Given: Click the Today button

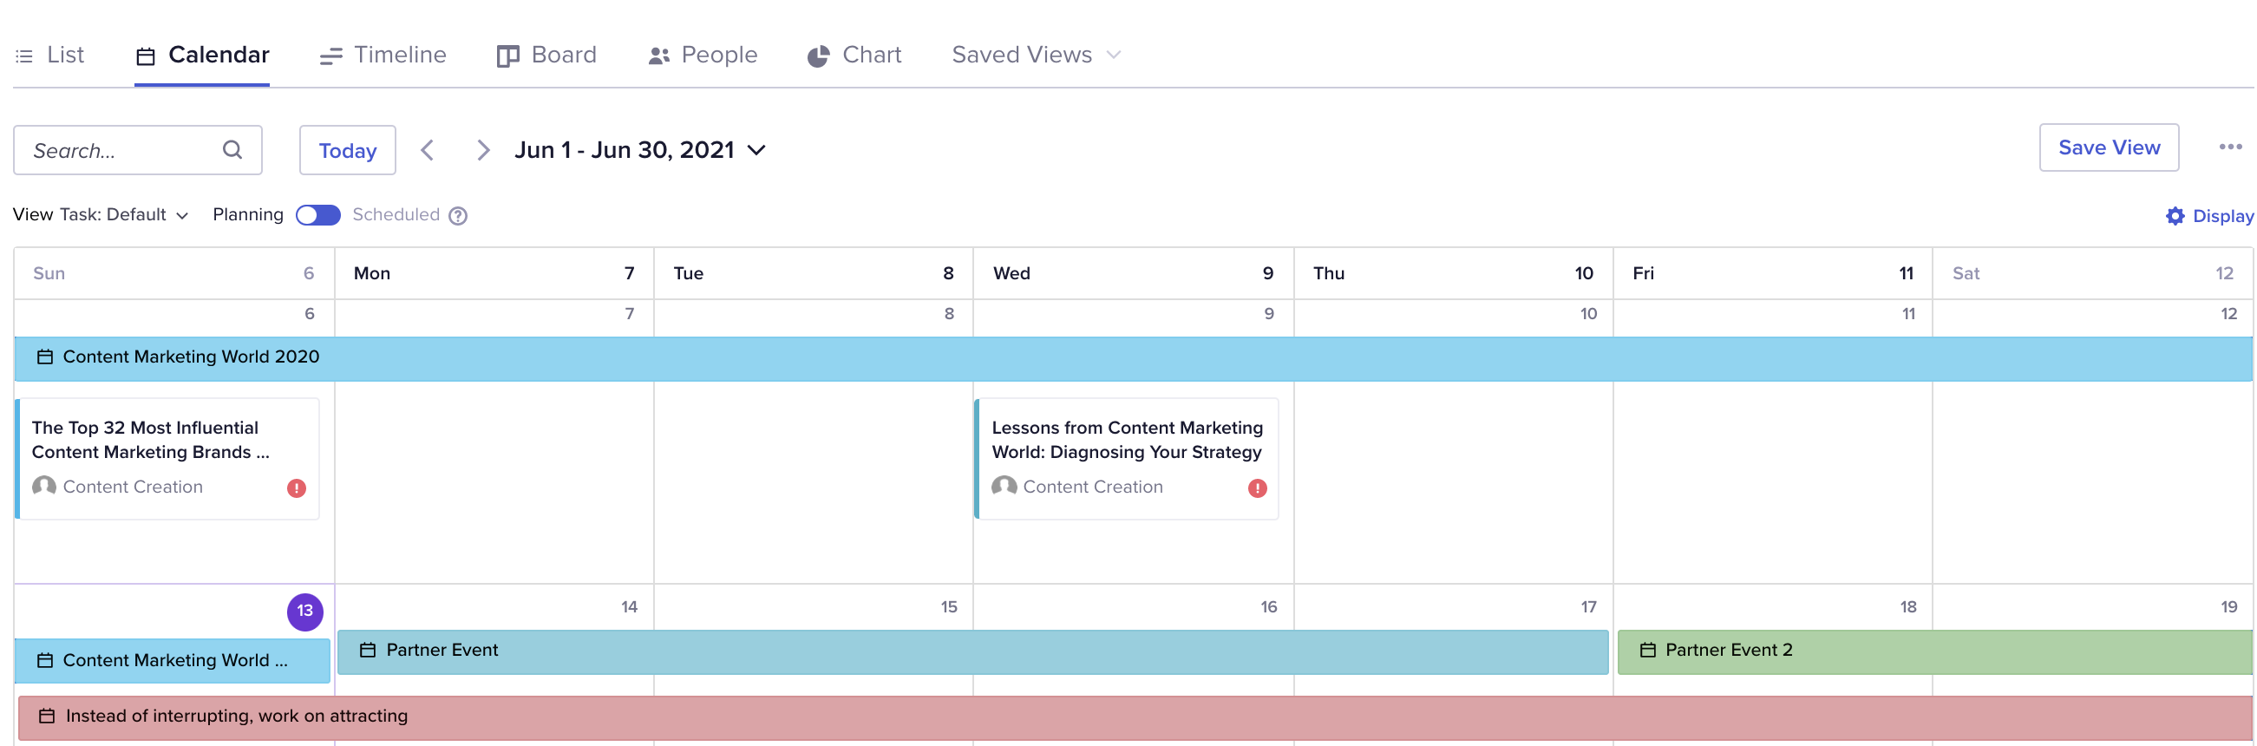Looking at the screenshot, I should 348,150.
